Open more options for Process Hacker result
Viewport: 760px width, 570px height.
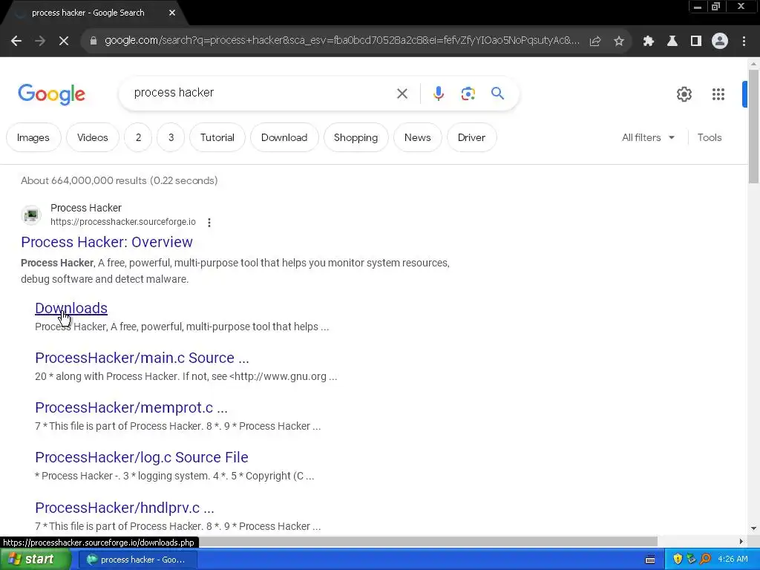[209, 223]
